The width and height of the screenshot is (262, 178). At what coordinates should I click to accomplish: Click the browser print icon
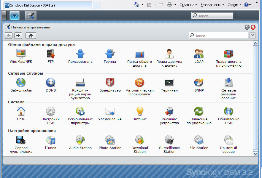[169, 5]
